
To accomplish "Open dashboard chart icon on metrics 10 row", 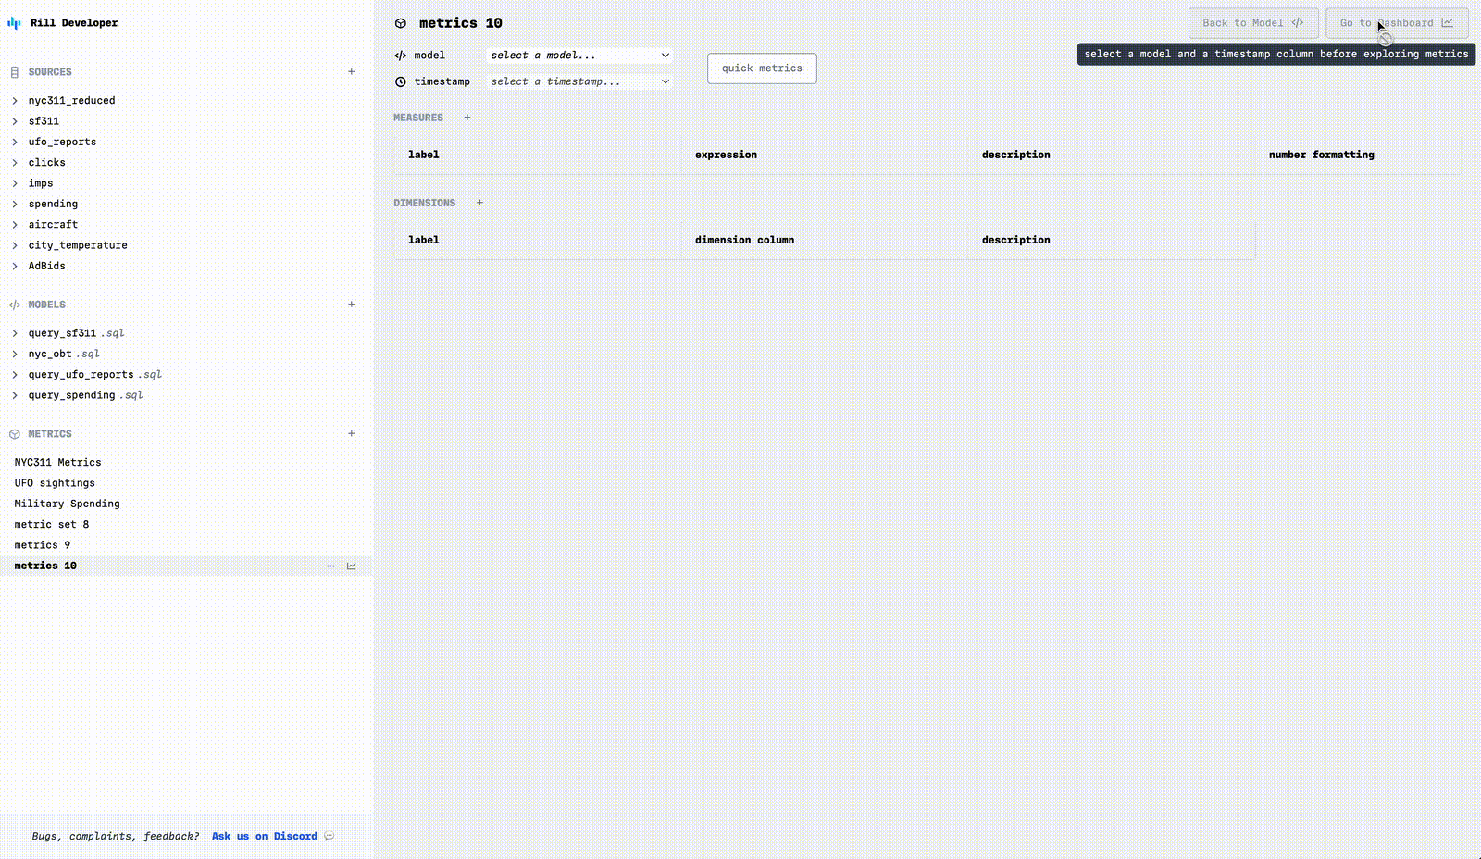I will (352, 566).
